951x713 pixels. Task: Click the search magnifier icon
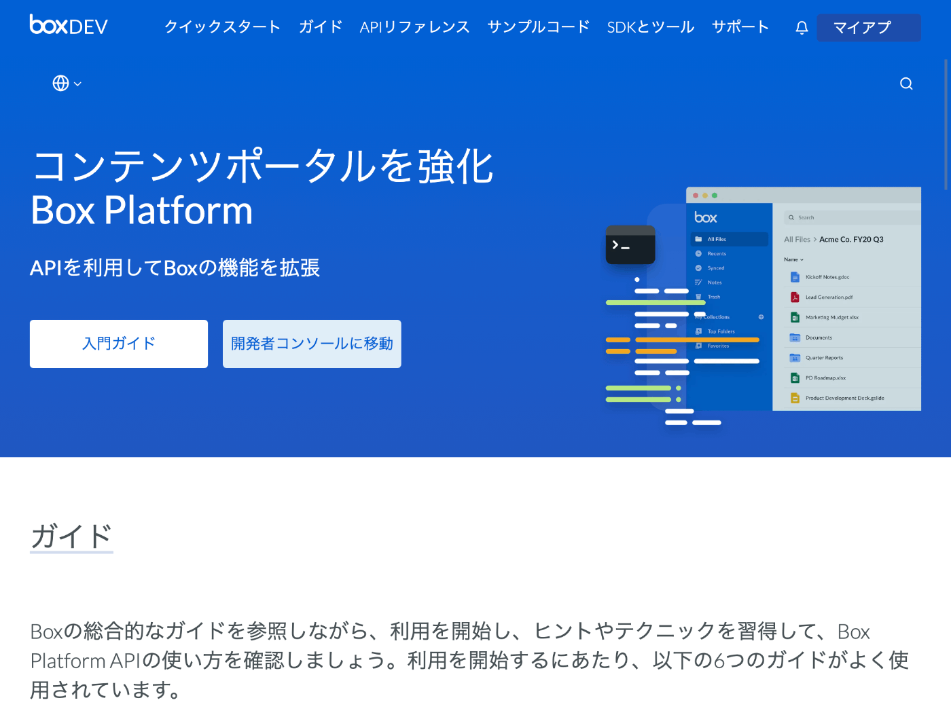click(x=906, y=84)
